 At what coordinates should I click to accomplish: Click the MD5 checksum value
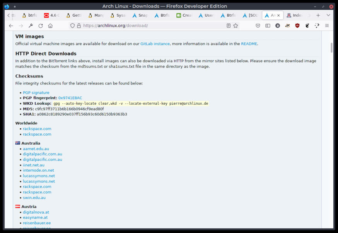(x=69, y=109)
